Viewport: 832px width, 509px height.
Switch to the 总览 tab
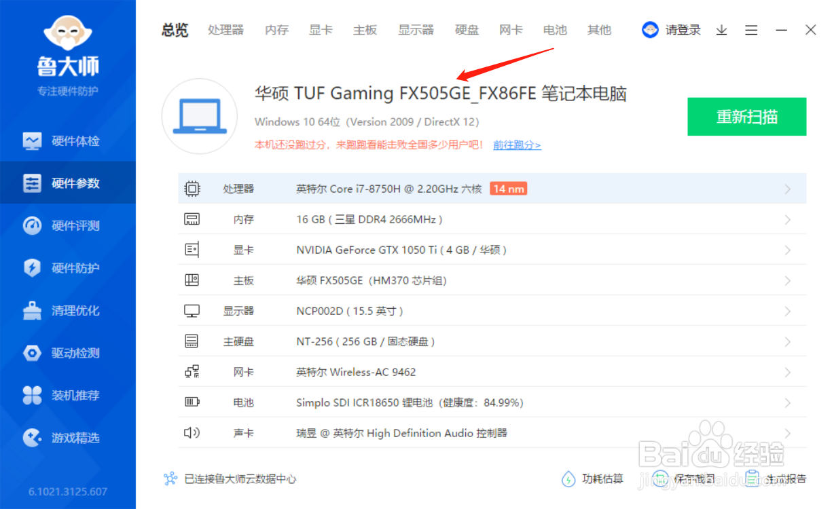tap(175, 30)
